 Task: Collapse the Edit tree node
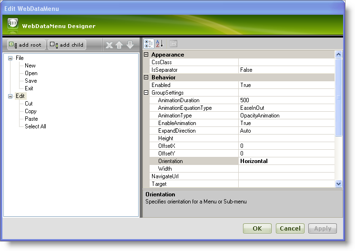[10, 96]
